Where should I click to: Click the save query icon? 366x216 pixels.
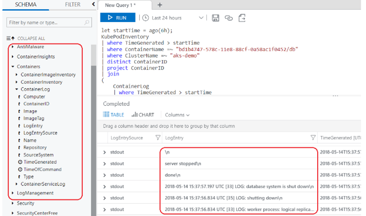coord(216,18)
